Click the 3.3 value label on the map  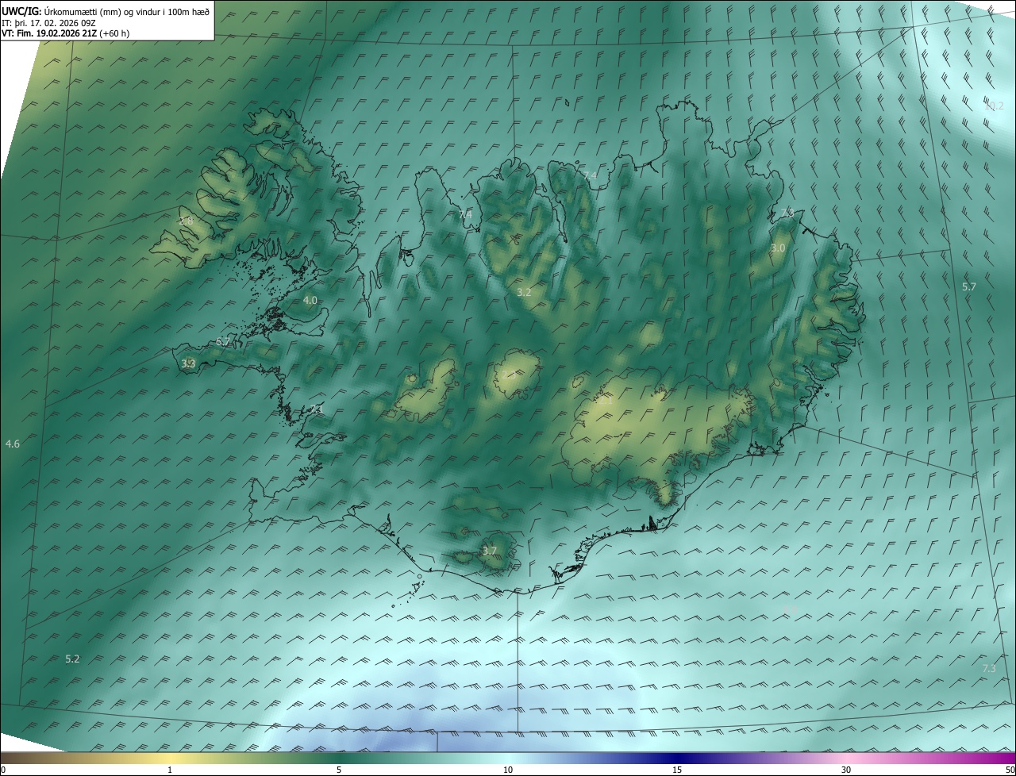(x=188, y=363)
